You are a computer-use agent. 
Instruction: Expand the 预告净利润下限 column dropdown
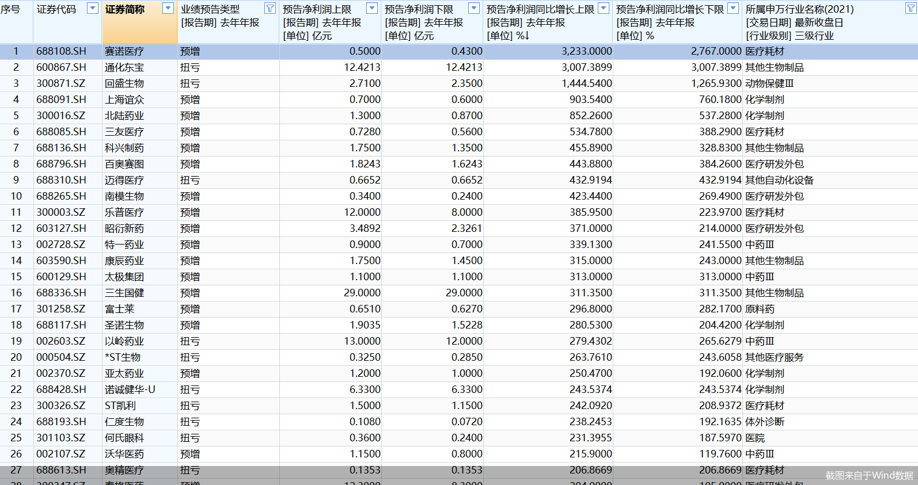(473, 8)
